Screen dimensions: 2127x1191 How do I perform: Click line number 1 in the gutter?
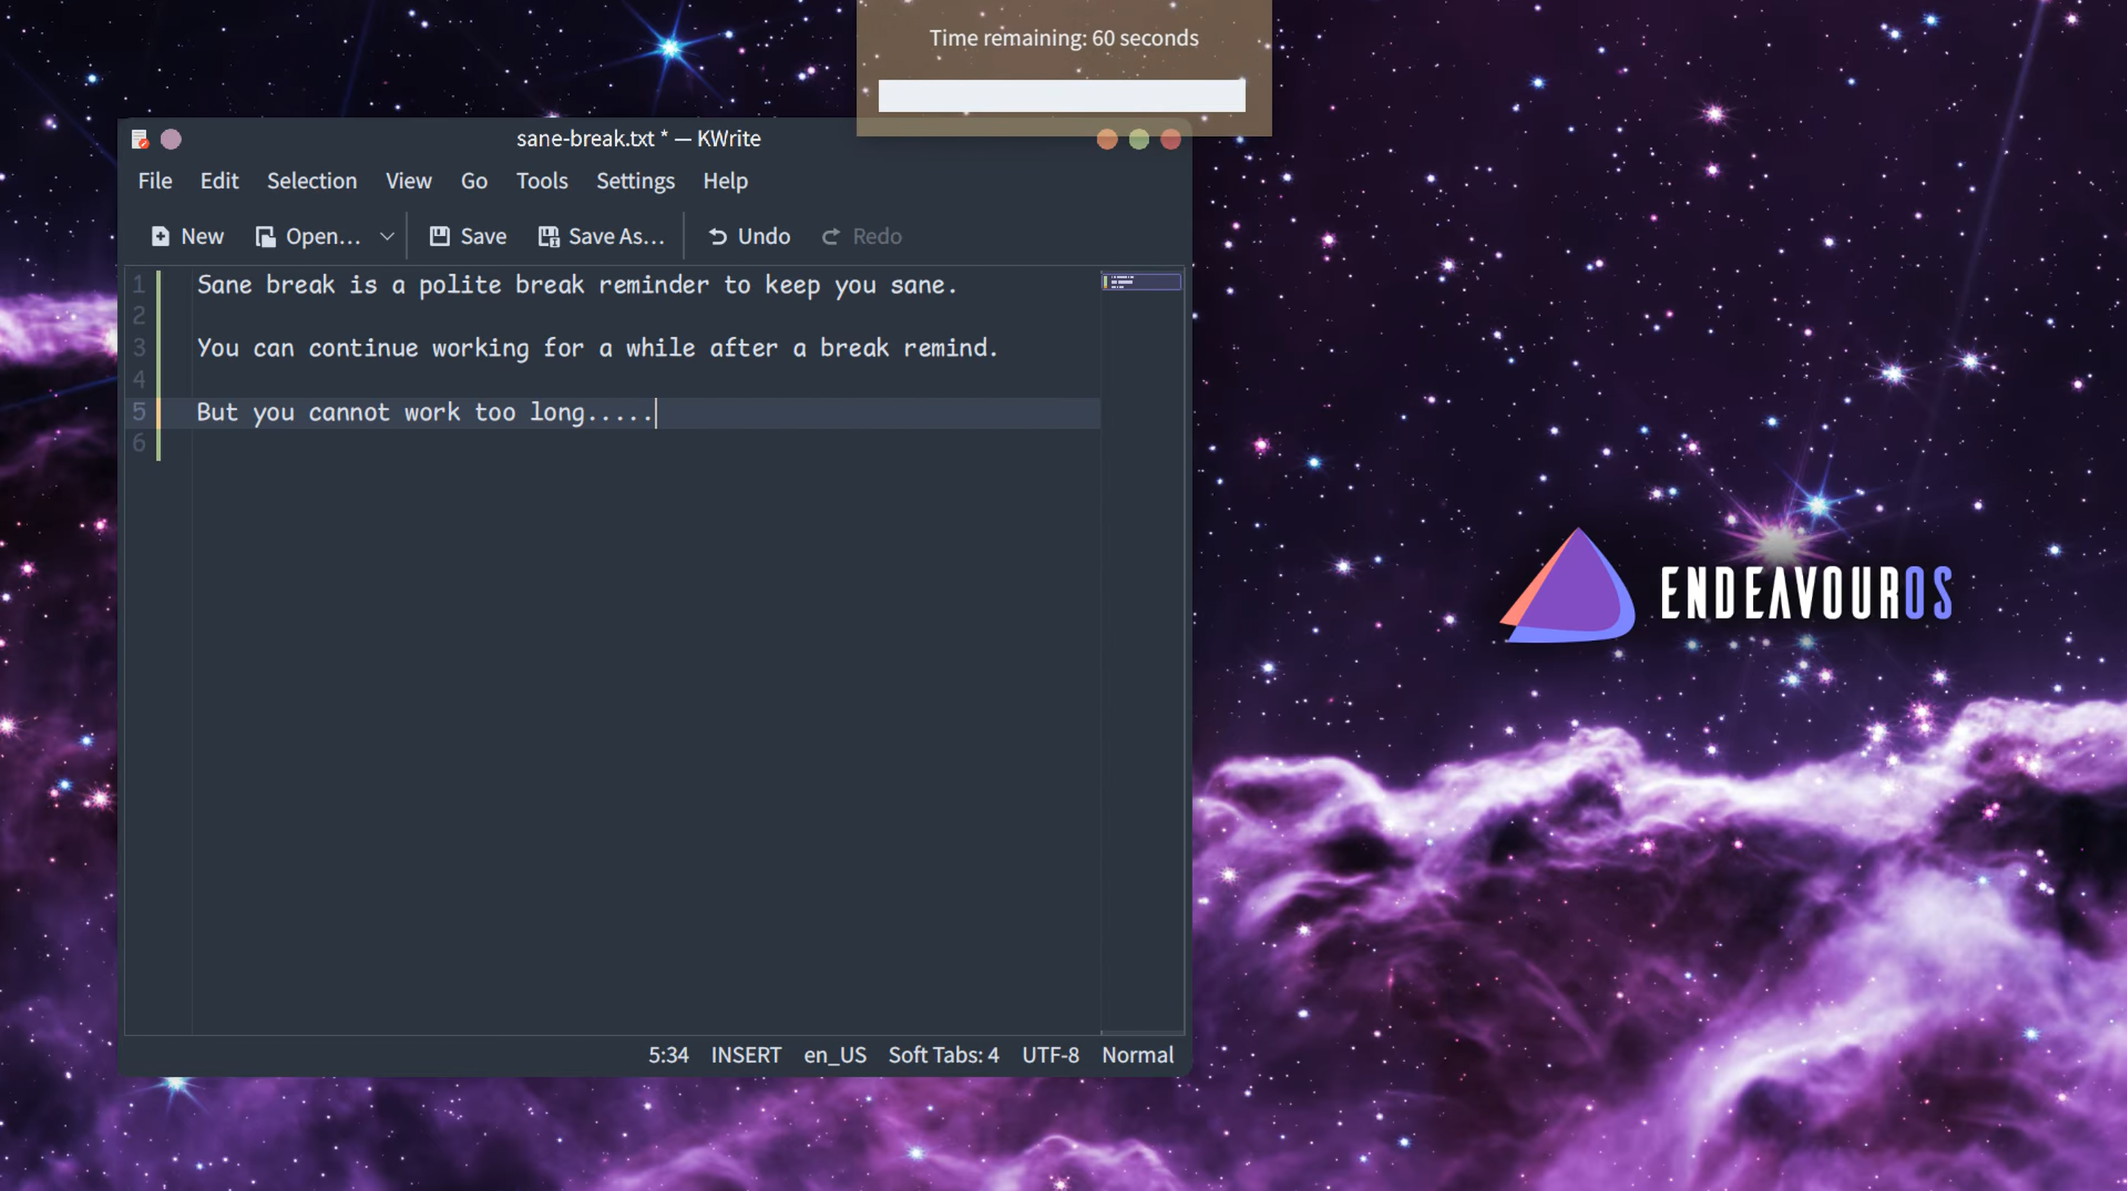(x=139, y=285)
